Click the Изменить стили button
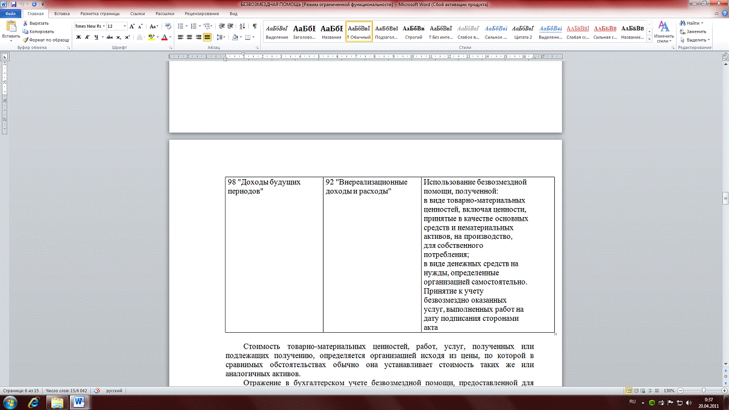This screenshot has width=729, height=410. click(x=663, y=31)
